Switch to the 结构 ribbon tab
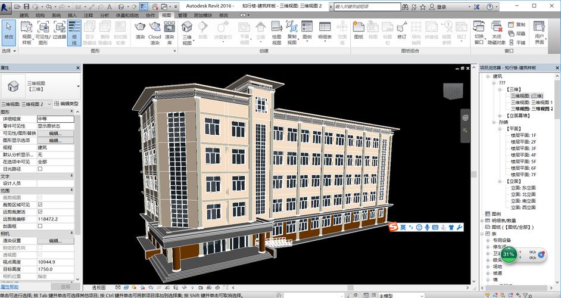561x298 pixels. click(x=40, y=15)
